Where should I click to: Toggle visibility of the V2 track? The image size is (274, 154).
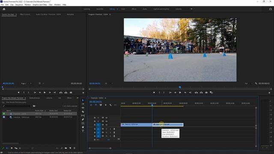click(107, 121)
